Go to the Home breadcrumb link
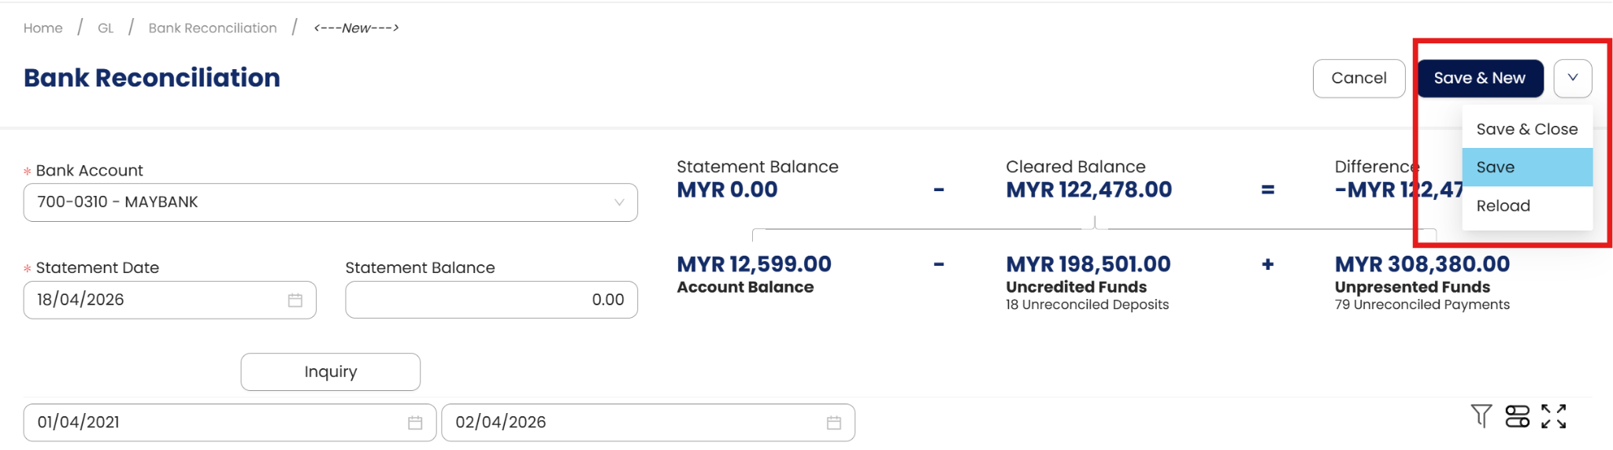 click(43, 28)
